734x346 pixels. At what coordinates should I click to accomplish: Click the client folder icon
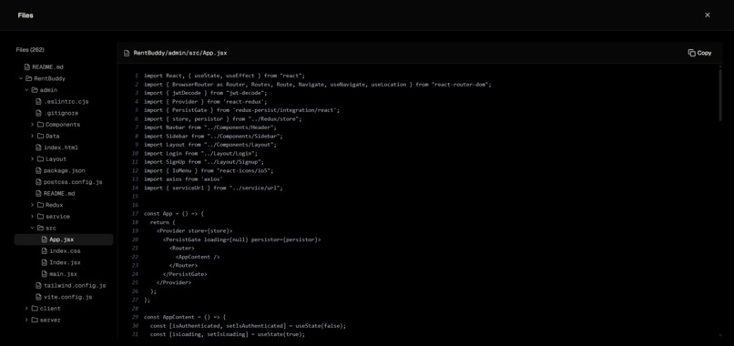coord(35,309)
